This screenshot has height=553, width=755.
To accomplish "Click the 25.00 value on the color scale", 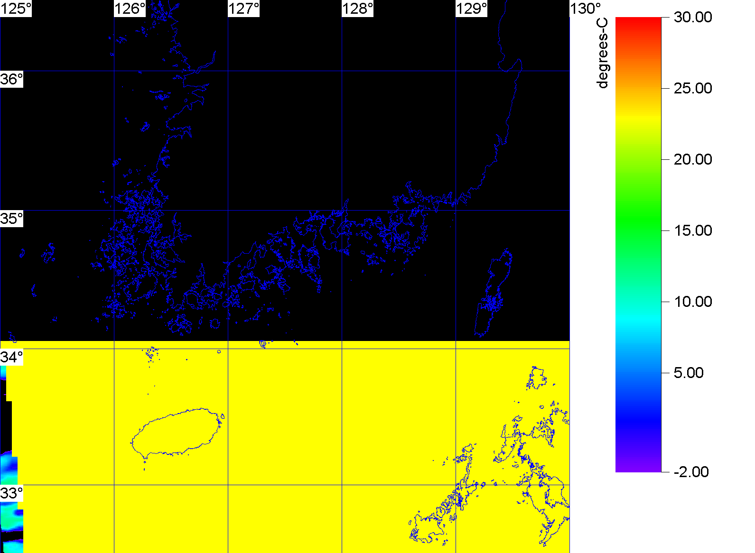I will (693, 88).
